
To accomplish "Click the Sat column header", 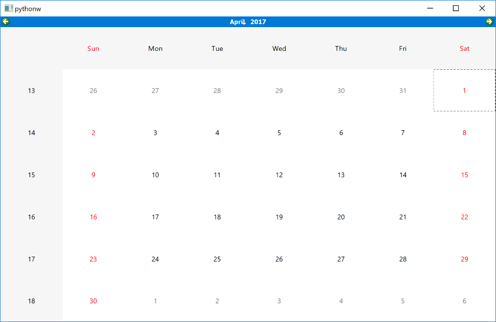I will (465, 48).
